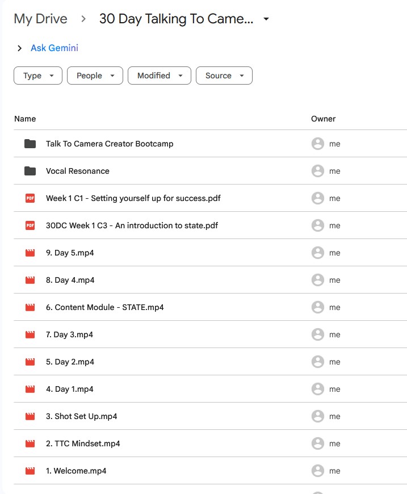Go to My Drive breadcrumb
The image size is (407, 494).
tap(40, 19)
